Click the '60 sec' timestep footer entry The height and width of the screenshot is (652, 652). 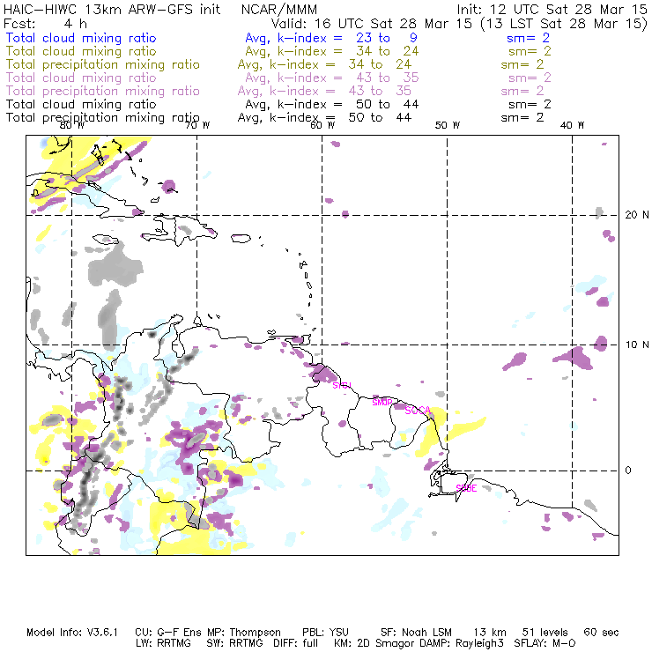(601, 633)
